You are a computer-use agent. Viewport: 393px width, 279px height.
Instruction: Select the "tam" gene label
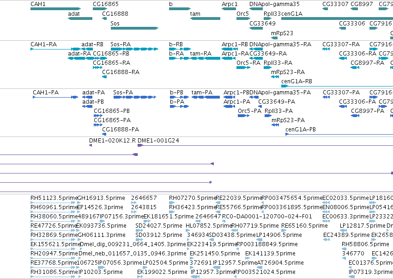[x=195, y=14]
